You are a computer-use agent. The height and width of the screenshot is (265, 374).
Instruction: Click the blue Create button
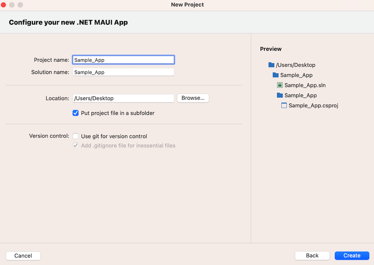click(352, 255)
